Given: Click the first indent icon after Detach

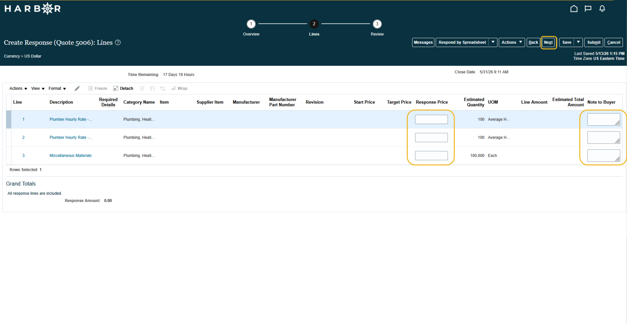Looking at the screenshot, I should coord(142,88).
